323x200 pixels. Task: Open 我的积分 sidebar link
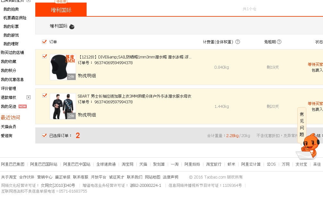tap(8, 71)
